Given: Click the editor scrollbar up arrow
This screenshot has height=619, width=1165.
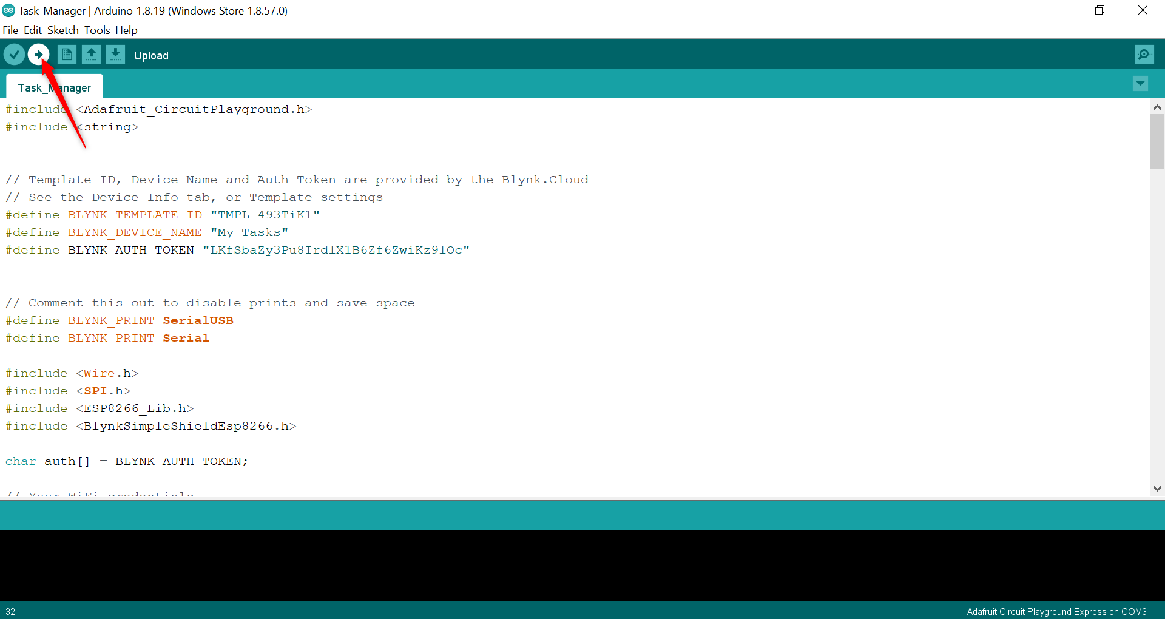Looking at the screenshot, I should click(x=1157, y=107).
